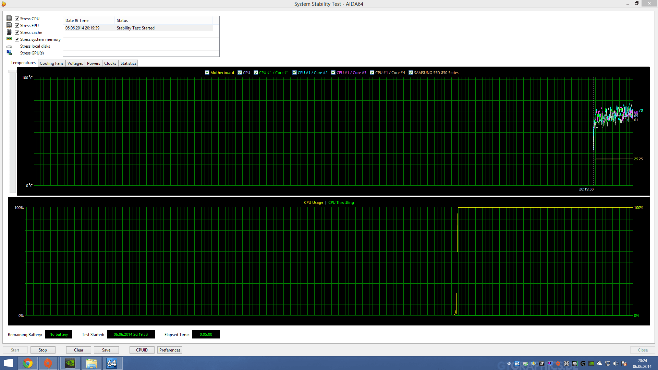The image size is (658, 370).
Task: Click the Stress GPU(s) monitor icon
Action: [9, 52]
